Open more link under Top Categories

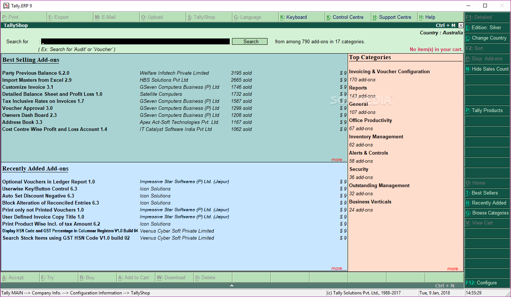coord(454,269)
